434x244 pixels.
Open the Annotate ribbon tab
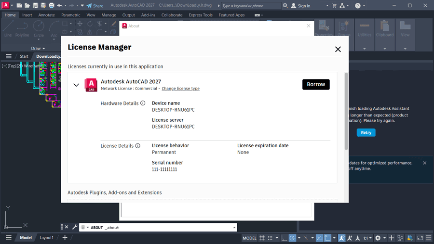tap(46, 15)
